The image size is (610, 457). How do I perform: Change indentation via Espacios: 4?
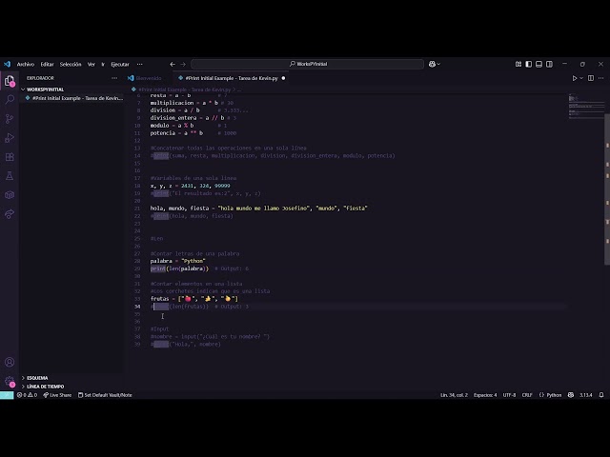tap(485, 395)
